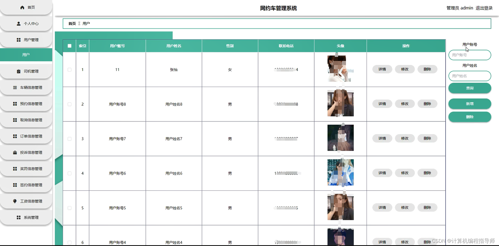Open 签约信息管理 menu item
Viewport: 499px width, 246px height.
tap(26, 185)
